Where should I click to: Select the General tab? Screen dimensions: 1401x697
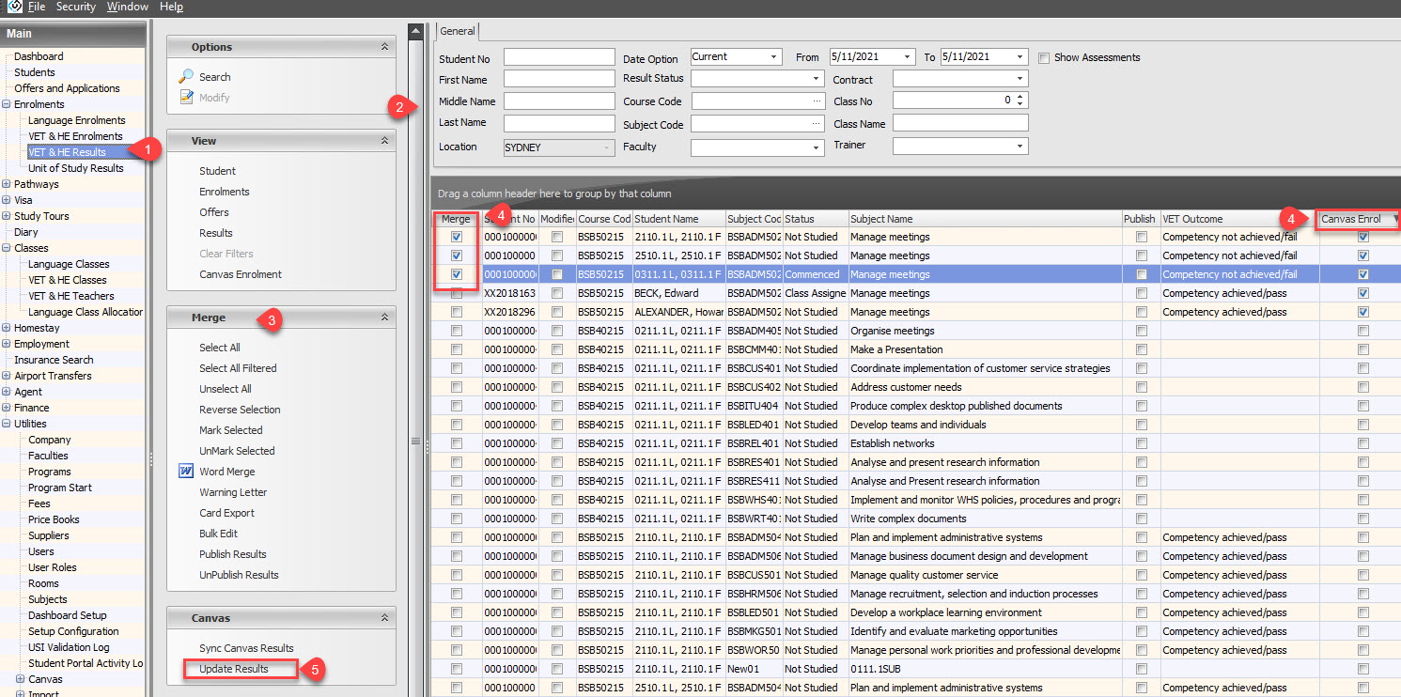(x=458, y=31)
